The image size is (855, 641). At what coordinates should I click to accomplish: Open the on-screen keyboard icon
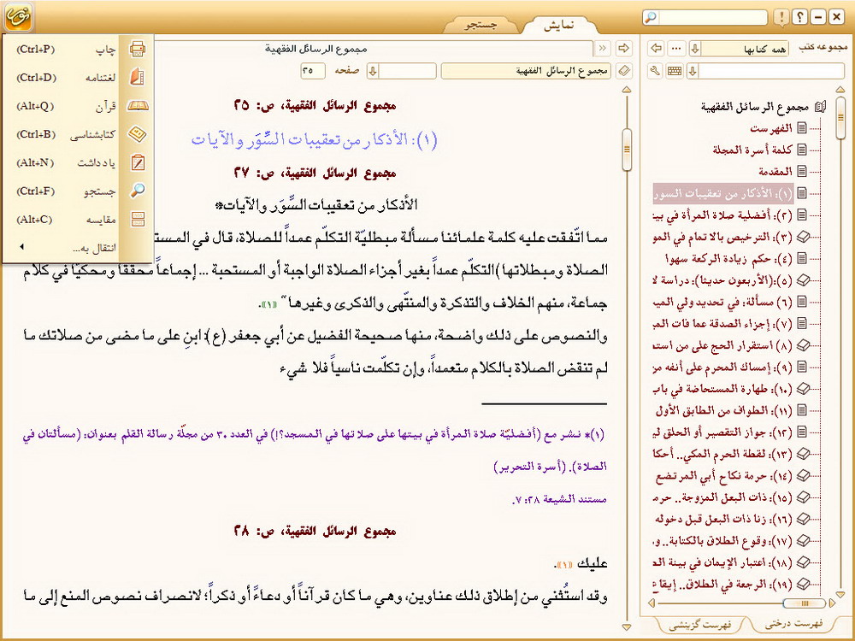pyautogui.click(x=675, y=71)
